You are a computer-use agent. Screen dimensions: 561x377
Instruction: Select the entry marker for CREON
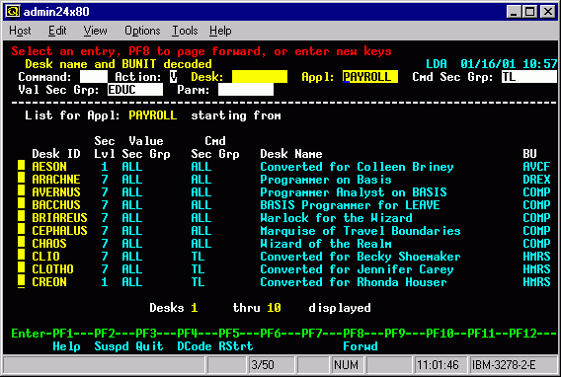pos(22,281)
